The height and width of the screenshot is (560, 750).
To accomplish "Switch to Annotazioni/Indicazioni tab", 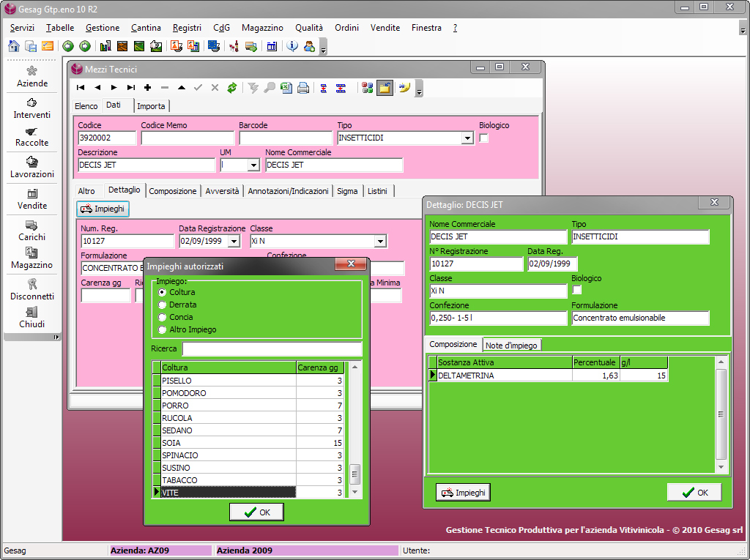I will 288,191.
